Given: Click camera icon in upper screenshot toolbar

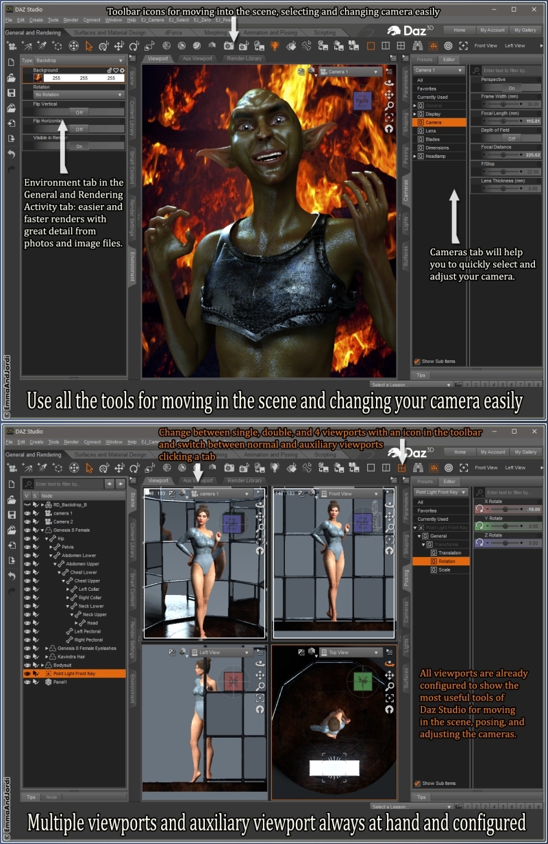Looking at the screenshot, I should [x=229, y=46].
